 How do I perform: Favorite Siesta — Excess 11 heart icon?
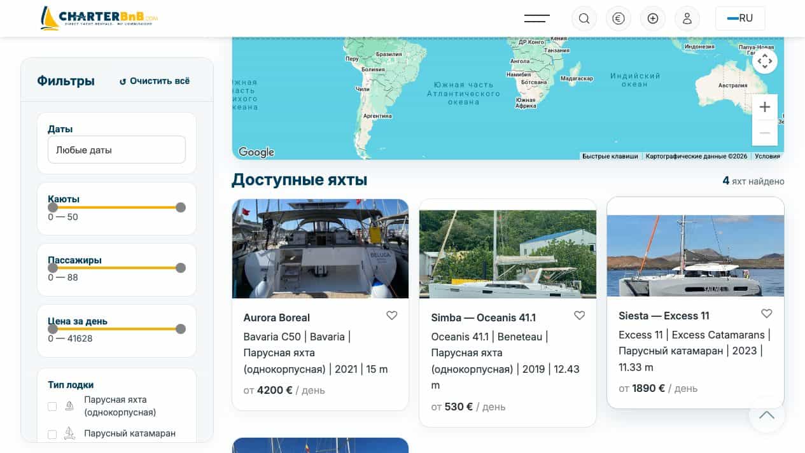(x=767, y=314)
